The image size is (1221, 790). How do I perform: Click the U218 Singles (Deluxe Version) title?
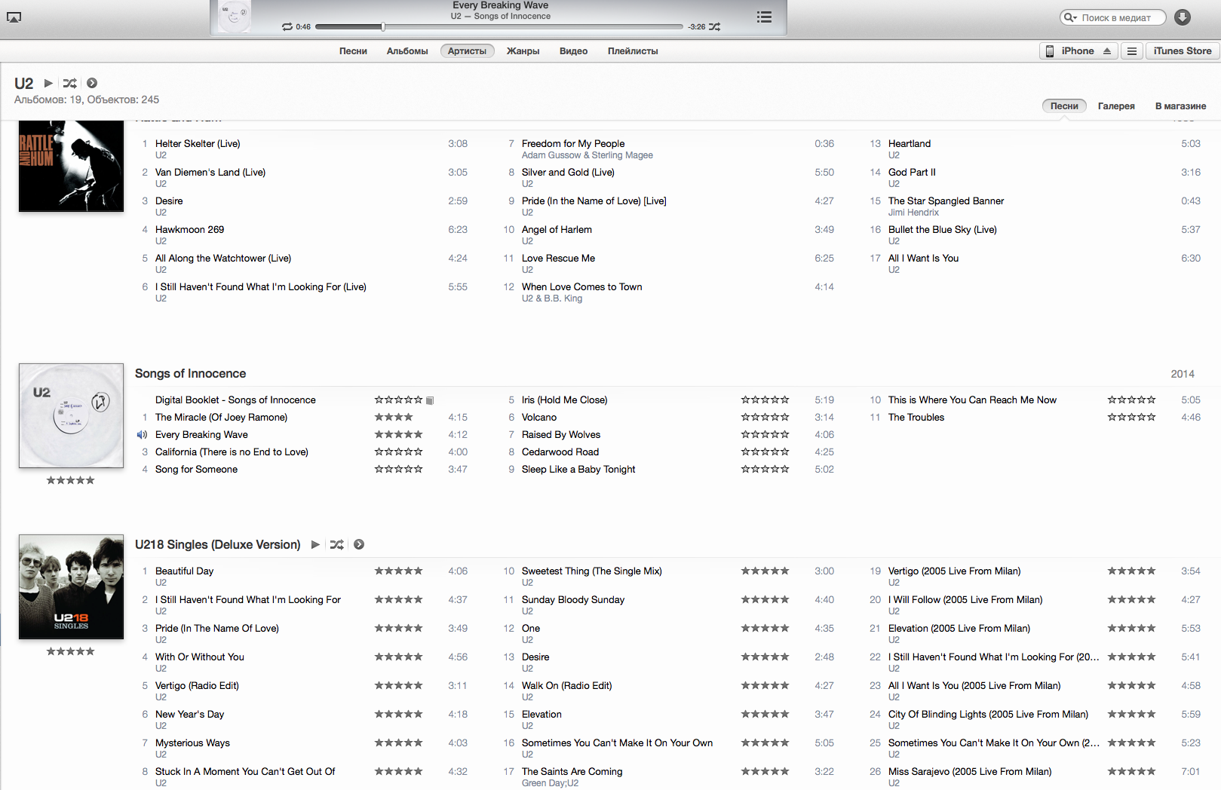click(217, 545)
